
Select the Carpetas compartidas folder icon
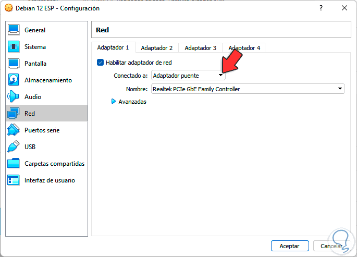(x=14, y=164)
